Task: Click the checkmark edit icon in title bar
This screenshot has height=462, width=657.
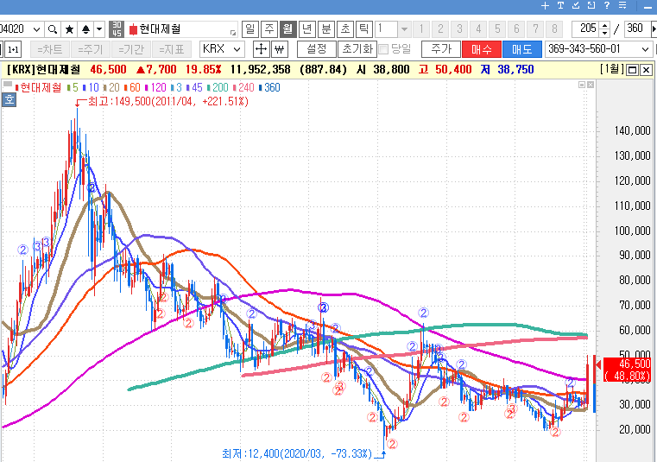Action: tap(576, 5)
